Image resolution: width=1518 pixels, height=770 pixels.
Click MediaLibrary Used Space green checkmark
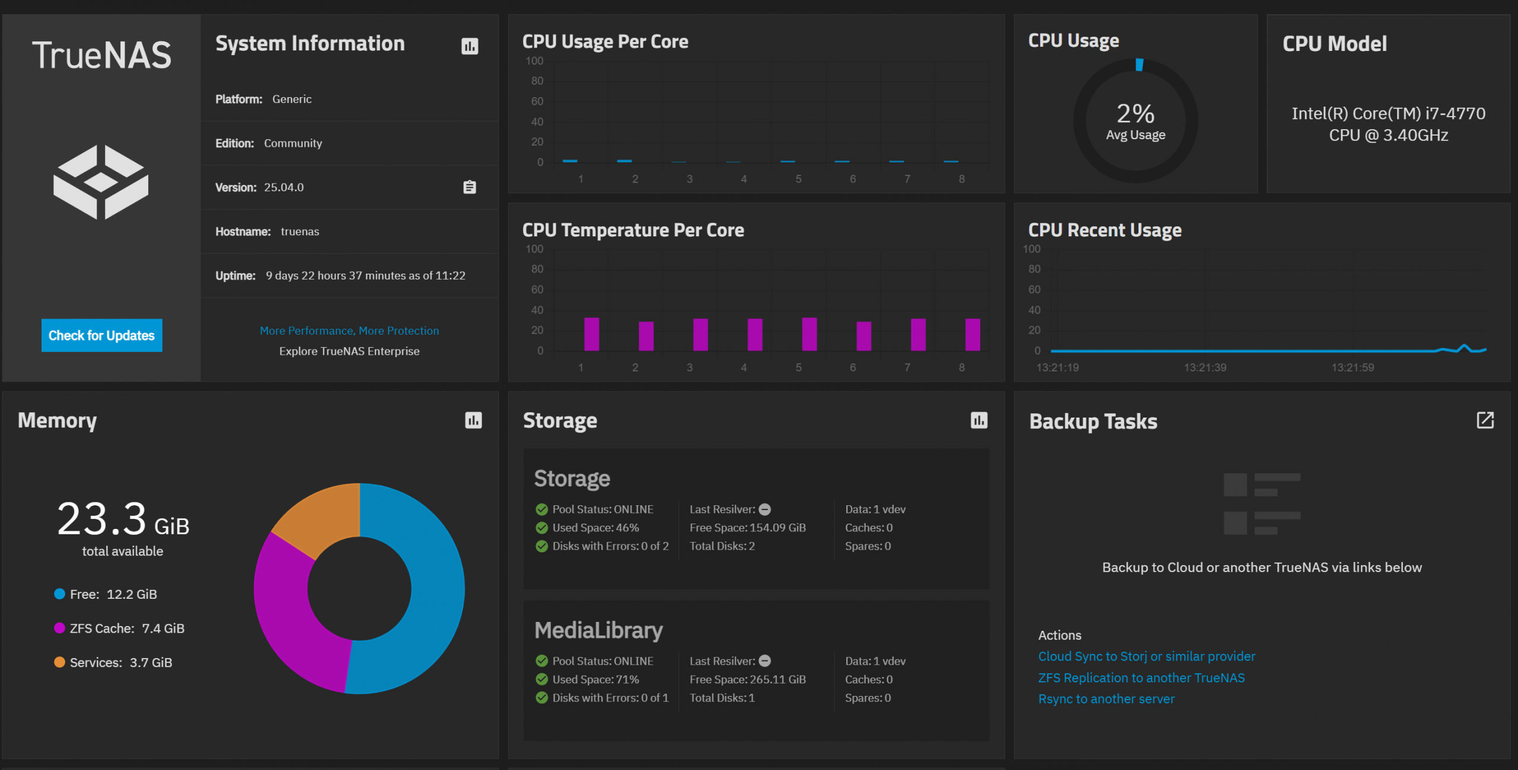coord(541,679)
